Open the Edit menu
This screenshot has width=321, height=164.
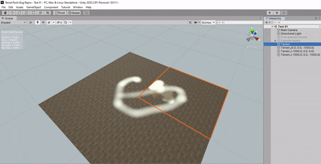point(11,7)
